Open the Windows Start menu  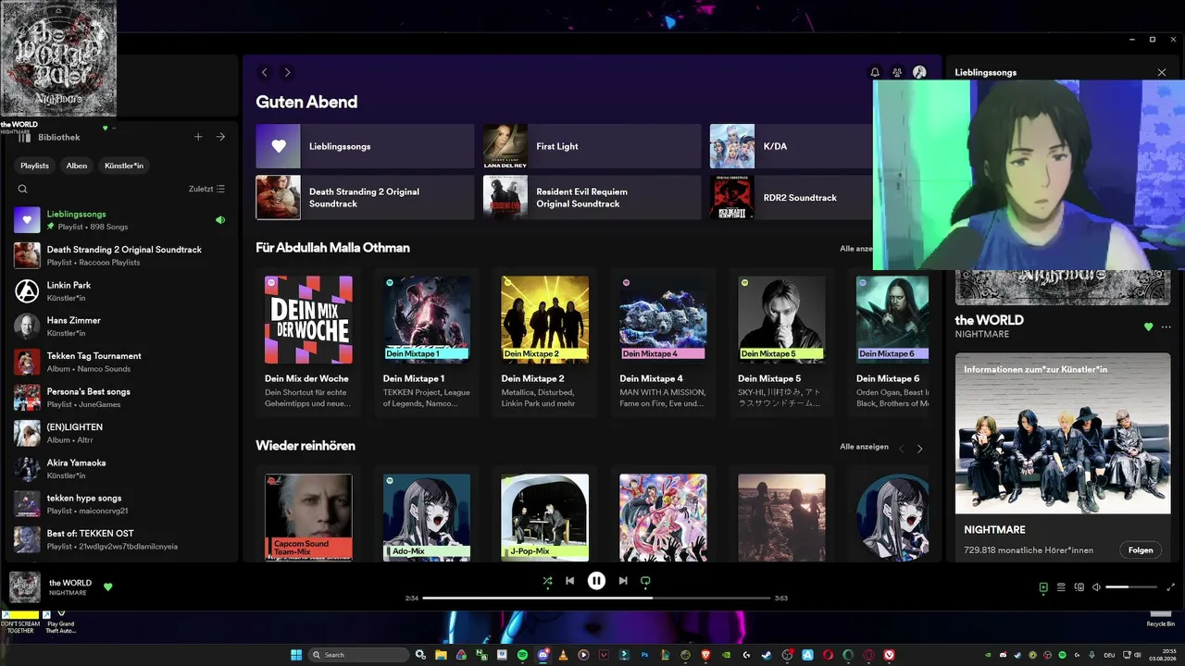[x=296, y=655]
